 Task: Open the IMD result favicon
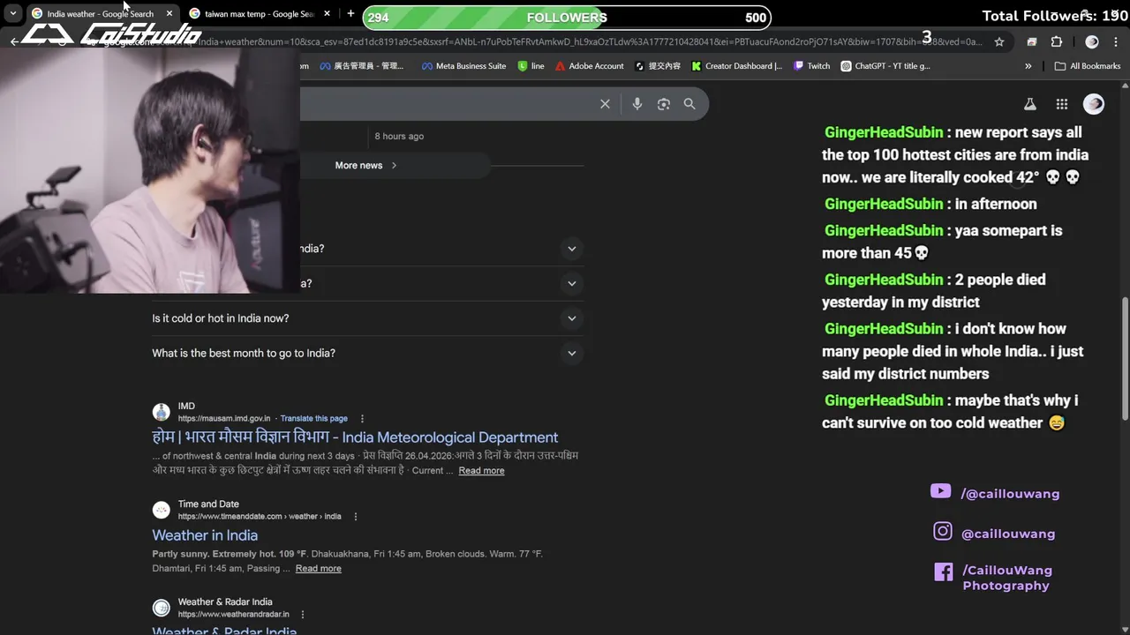click(162, 412)
